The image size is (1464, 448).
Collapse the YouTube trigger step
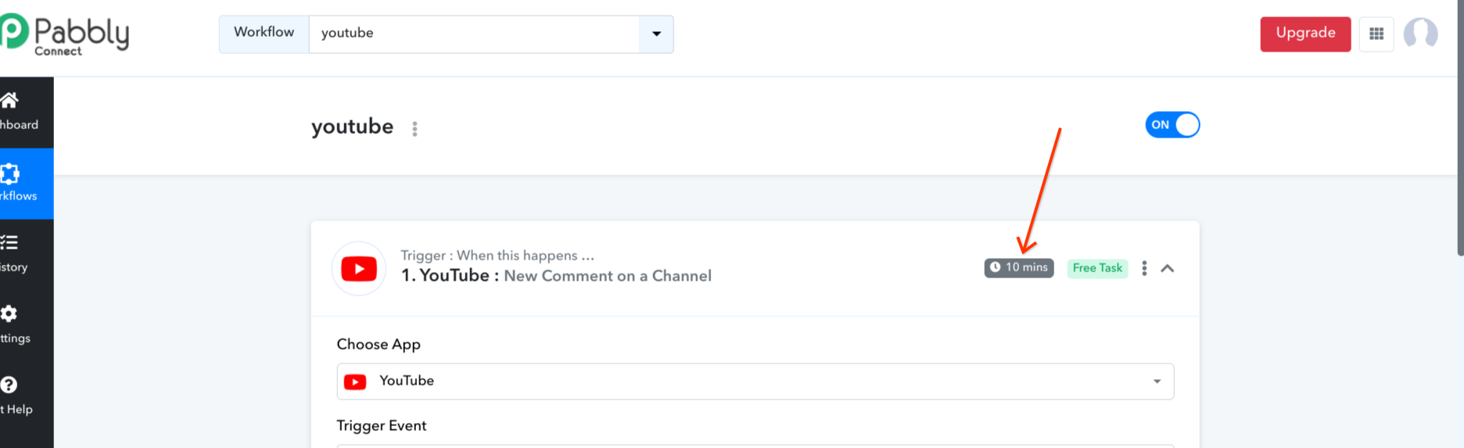coord(1168,268)
